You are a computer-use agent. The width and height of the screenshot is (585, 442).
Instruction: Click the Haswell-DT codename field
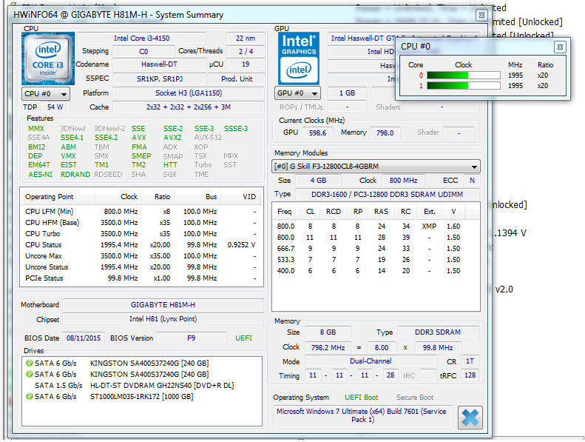[x=159, y=64]
